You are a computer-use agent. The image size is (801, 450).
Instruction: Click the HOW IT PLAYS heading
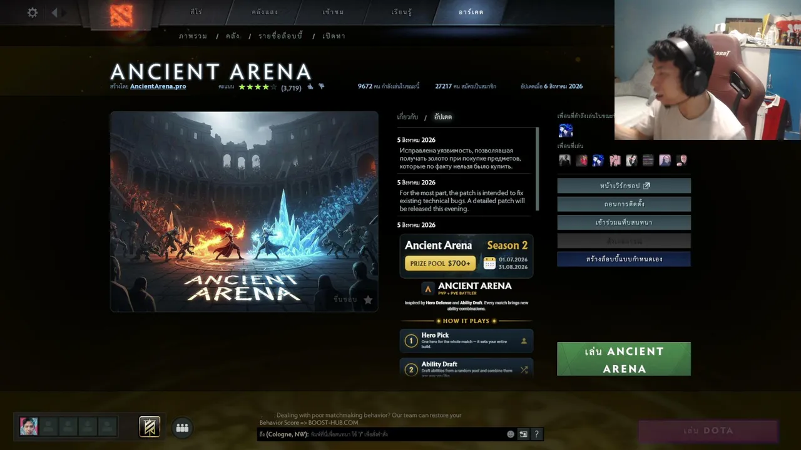pos(466,321)
